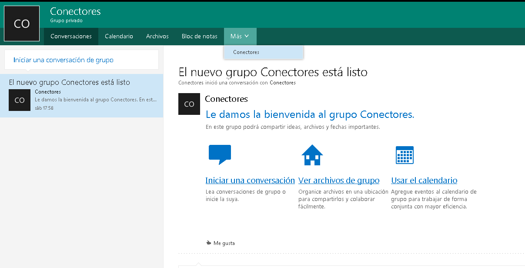This screenshot has height=268, width=525.
Task: Select Conectores from the Más dropdown
Action: 246,52
